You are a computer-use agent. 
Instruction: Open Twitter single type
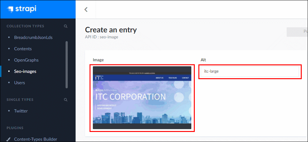click(x=21, y=111)
